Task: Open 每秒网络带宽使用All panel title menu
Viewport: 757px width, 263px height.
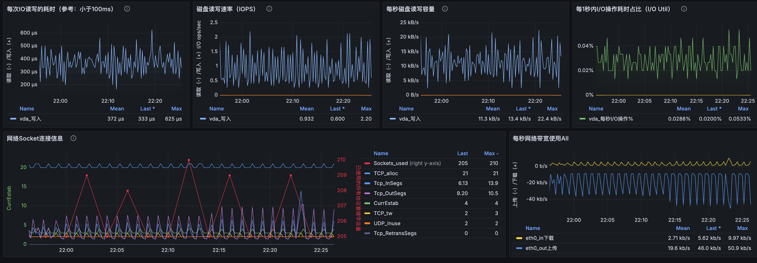Action: (540, 138)
